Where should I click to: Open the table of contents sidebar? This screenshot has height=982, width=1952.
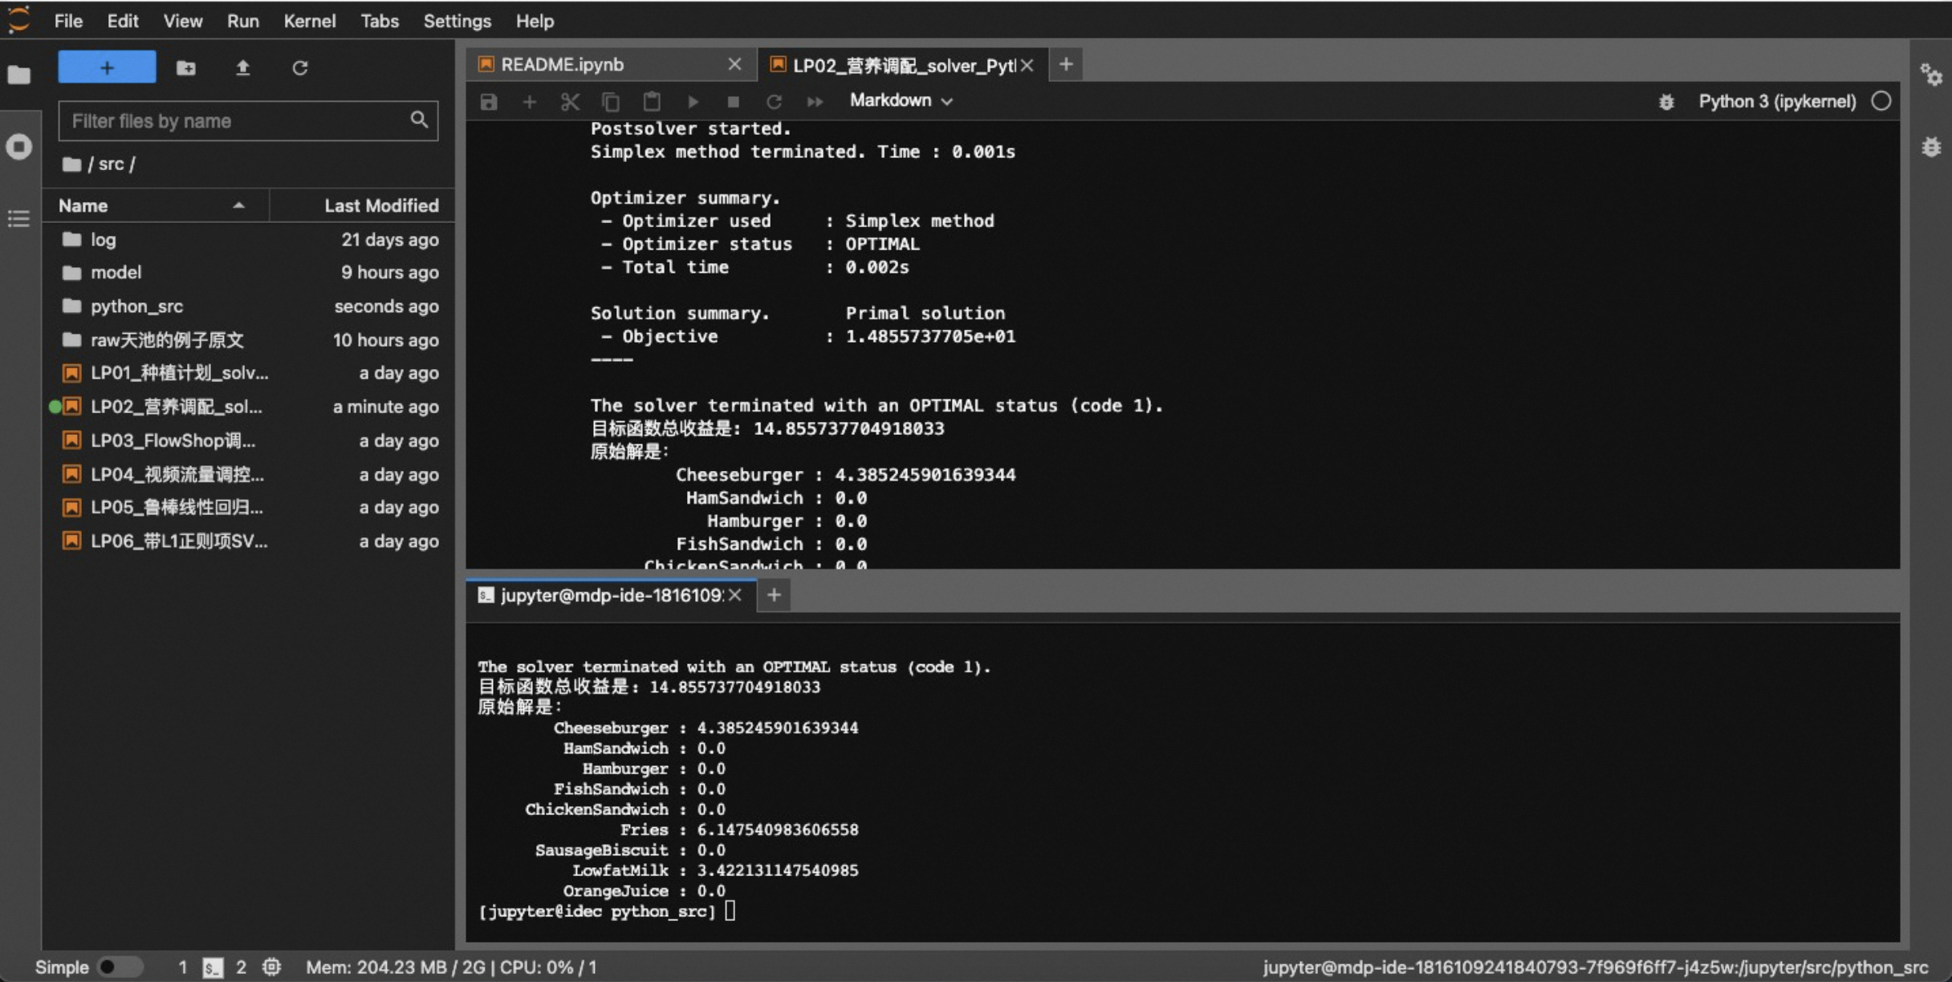(18, 218)
